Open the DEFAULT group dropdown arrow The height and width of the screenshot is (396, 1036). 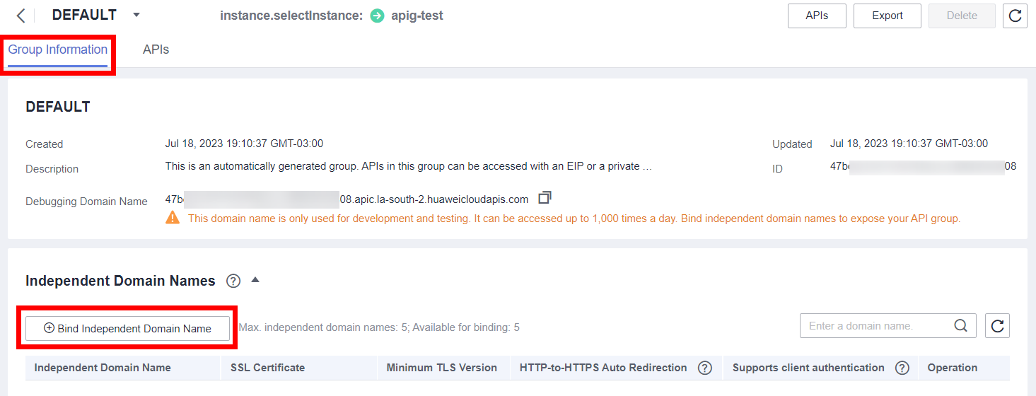coord(136,15)
